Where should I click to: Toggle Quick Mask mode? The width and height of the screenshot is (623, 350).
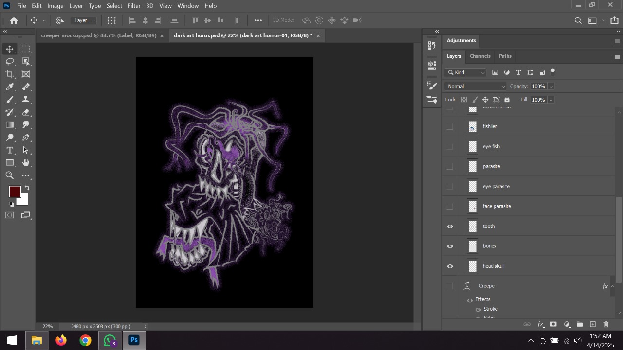click(x=10, y=215)
